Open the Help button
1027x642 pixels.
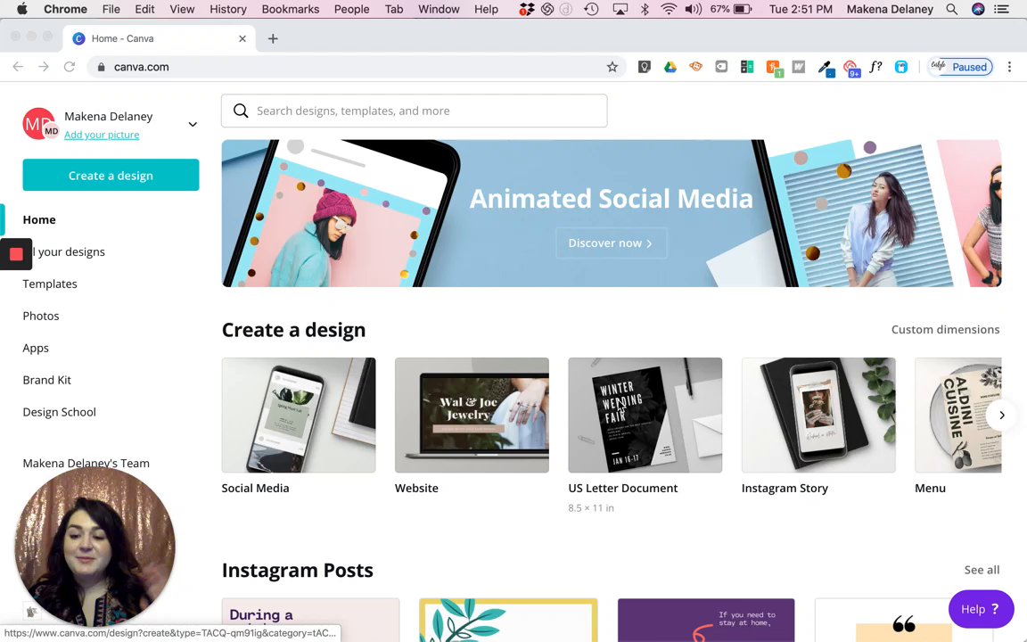click(981, 609)
